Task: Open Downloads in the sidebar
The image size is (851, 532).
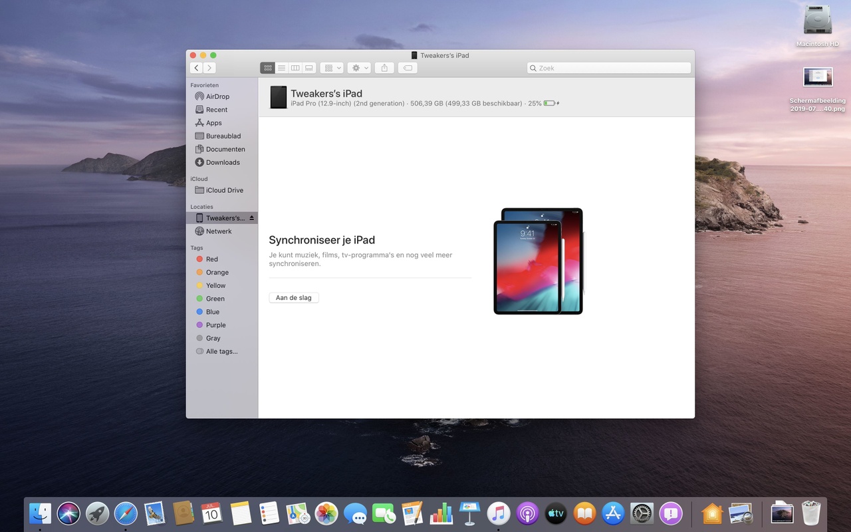Action: pos(222,162)
